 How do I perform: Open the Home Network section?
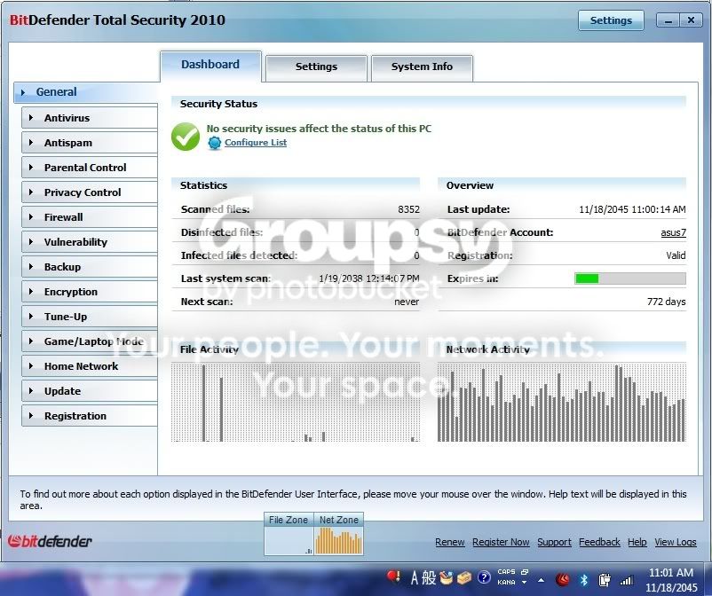click(x=90, y=366)
